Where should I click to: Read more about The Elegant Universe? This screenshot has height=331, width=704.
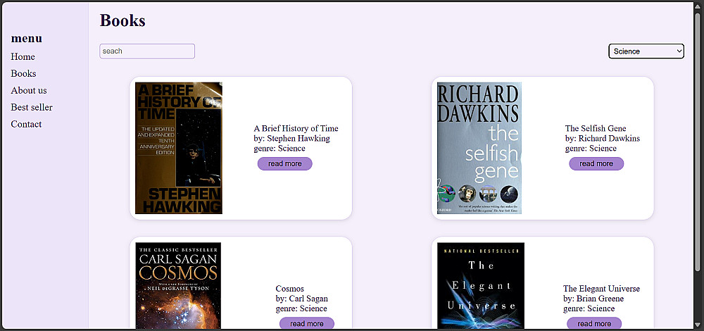[594, 323]
